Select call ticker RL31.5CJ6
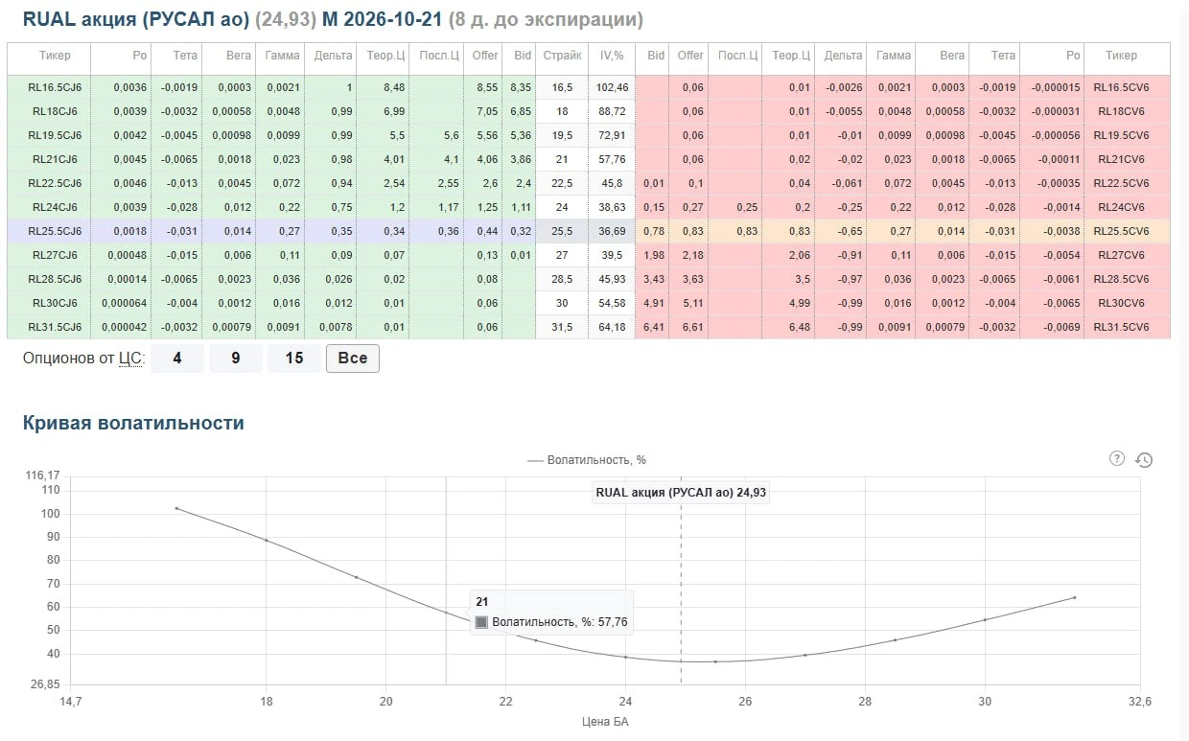 click(x=56, y=327)
